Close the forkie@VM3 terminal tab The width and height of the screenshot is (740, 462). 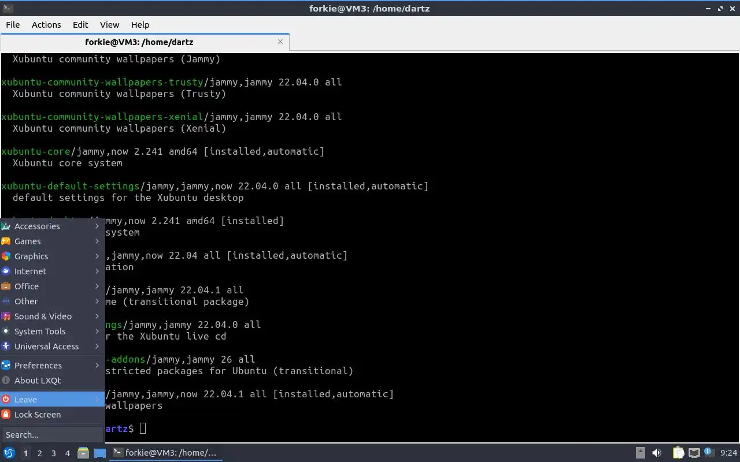[280, 42]
